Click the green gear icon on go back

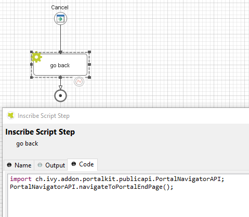(36, 57)
